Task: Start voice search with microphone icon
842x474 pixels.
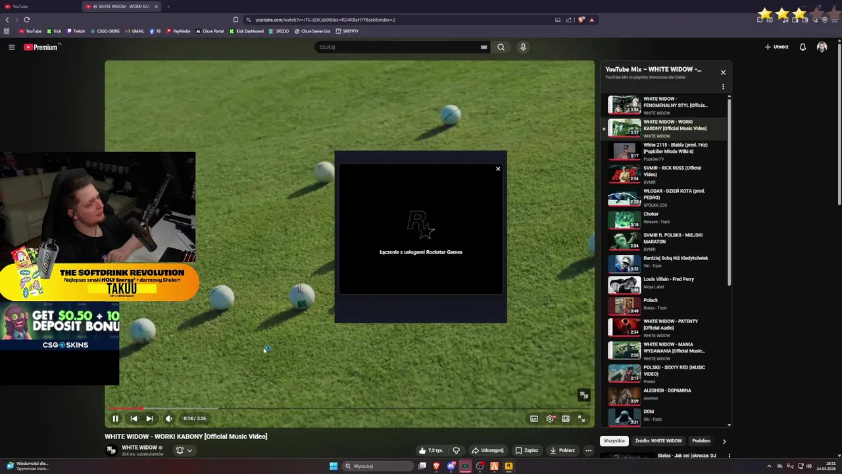Action: tap(523, 47)
